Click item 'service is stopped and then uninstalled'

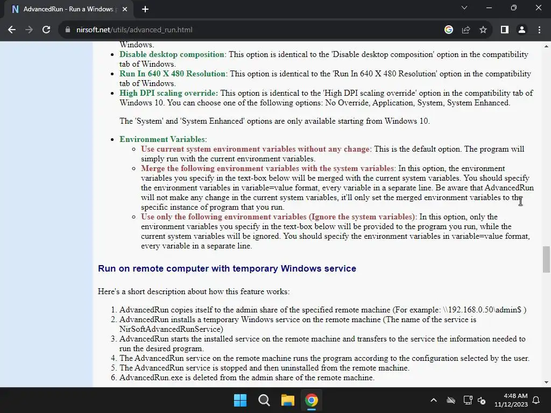point(264,368)
